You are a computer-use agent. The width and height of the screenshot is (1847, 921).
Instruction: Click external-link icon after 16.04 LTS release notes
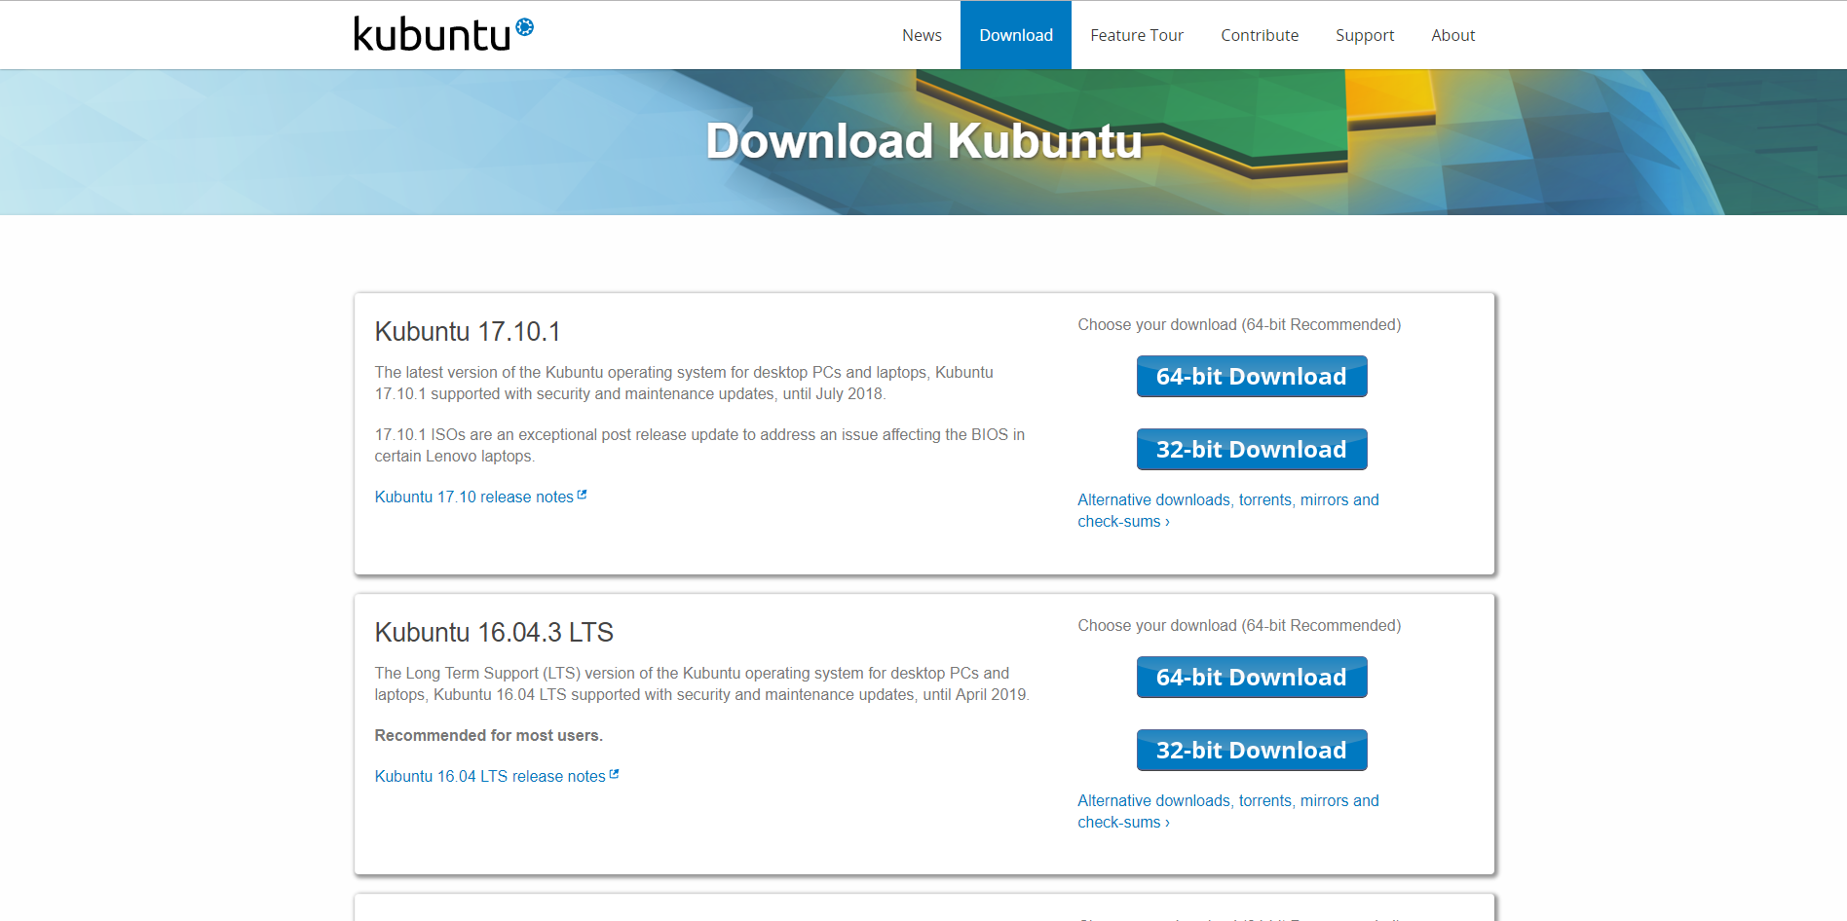coord(614,774)
